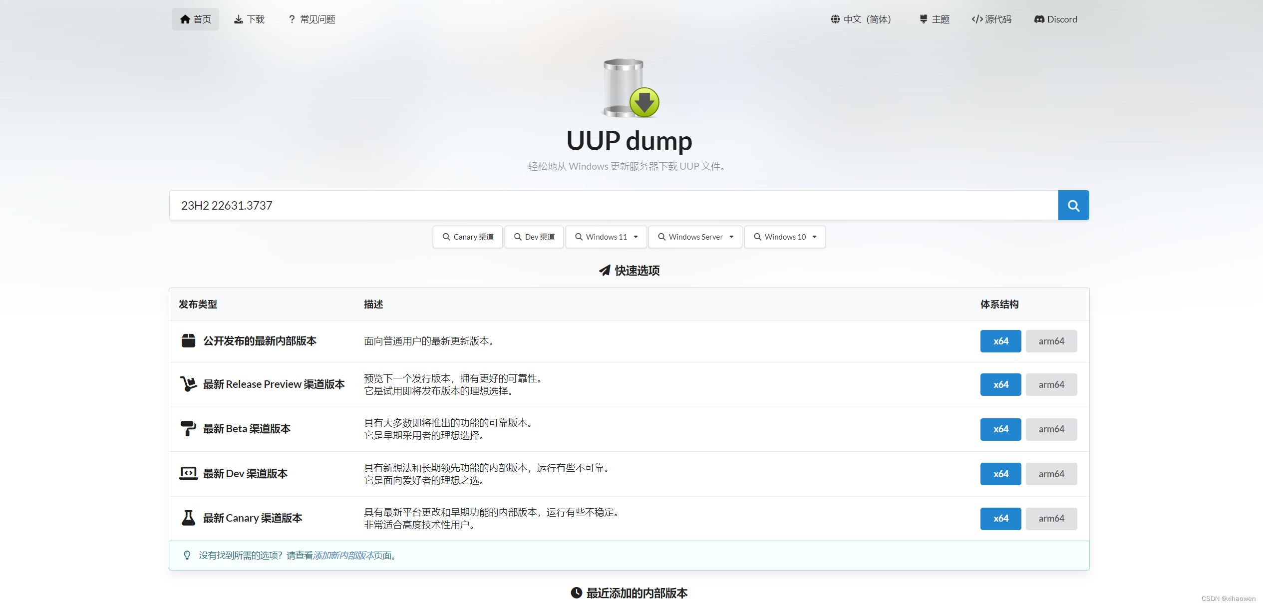Go to 首页 home tab
The height and width of the screenshot is (606, 1263).
click(195, 19)
